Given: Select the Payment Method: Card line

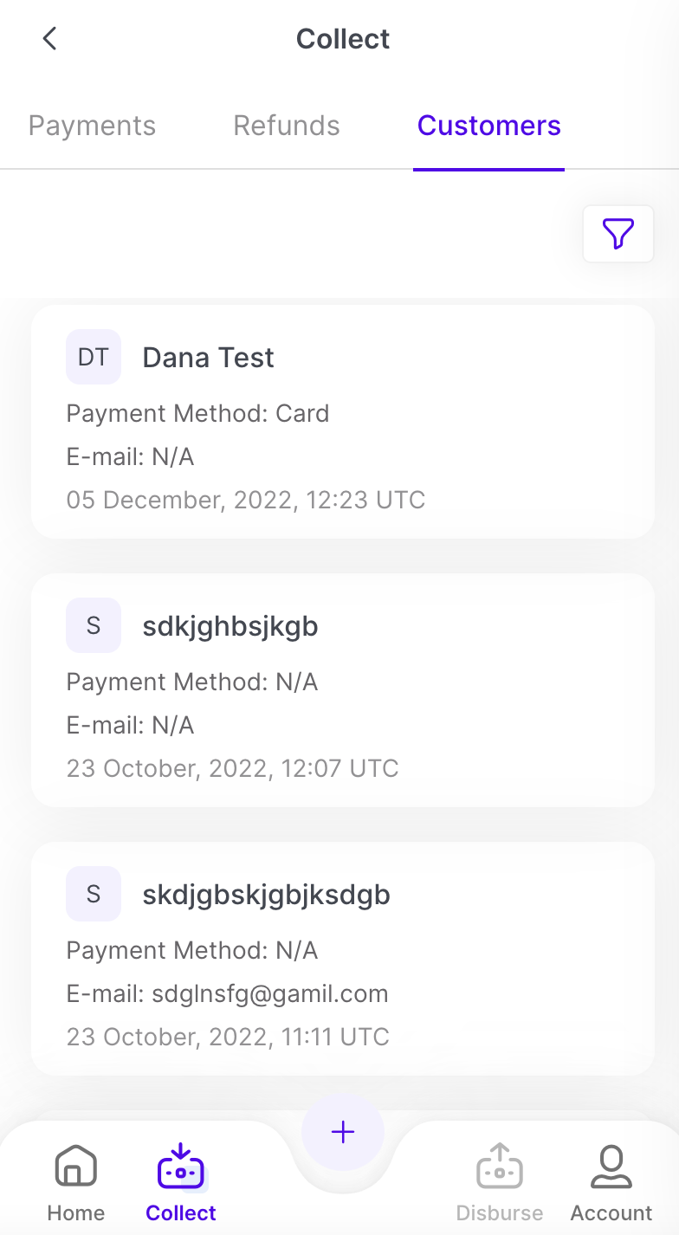Looking at the screenshot, I should (x=197, y=413).
